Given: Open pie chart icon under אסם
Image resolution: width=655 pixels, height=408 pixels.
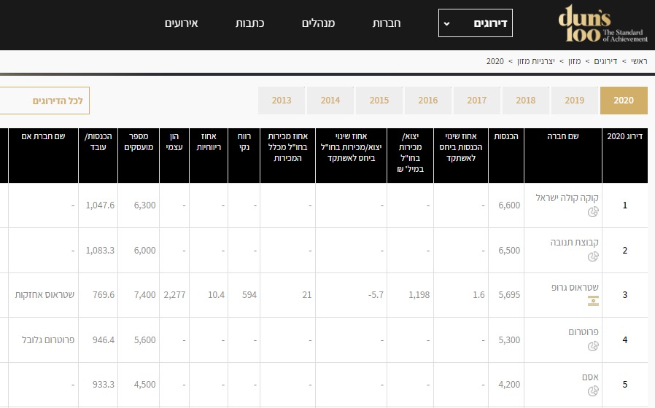Looking at the screenshot, I should pyautogui.click(x=593, y=391).
